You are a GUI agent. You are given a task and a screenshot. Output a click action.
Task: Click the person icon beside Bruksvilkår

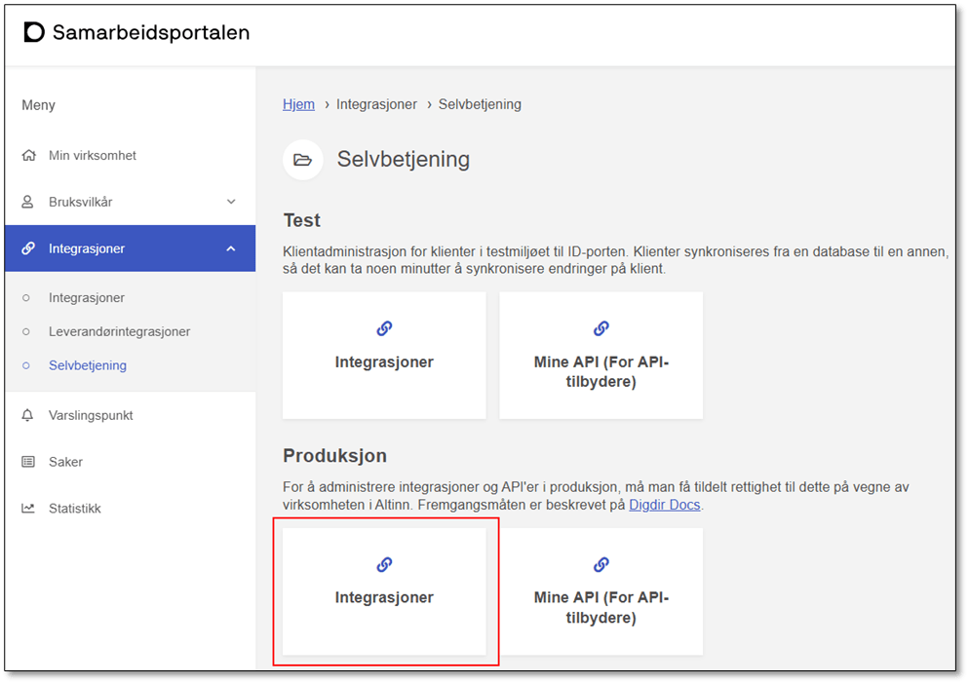click(x=28, y=203)
